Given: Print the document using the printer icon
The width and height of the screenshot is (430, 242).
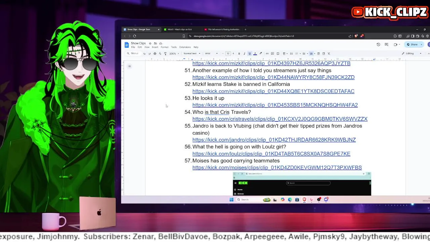Looking at the screenshot, I should tap(155, 53).
